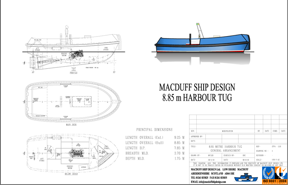The width and height of the screenshot is (288, 185).
Task: Click the 3.70 M dimension value
Action: click(x=179, y=153)
